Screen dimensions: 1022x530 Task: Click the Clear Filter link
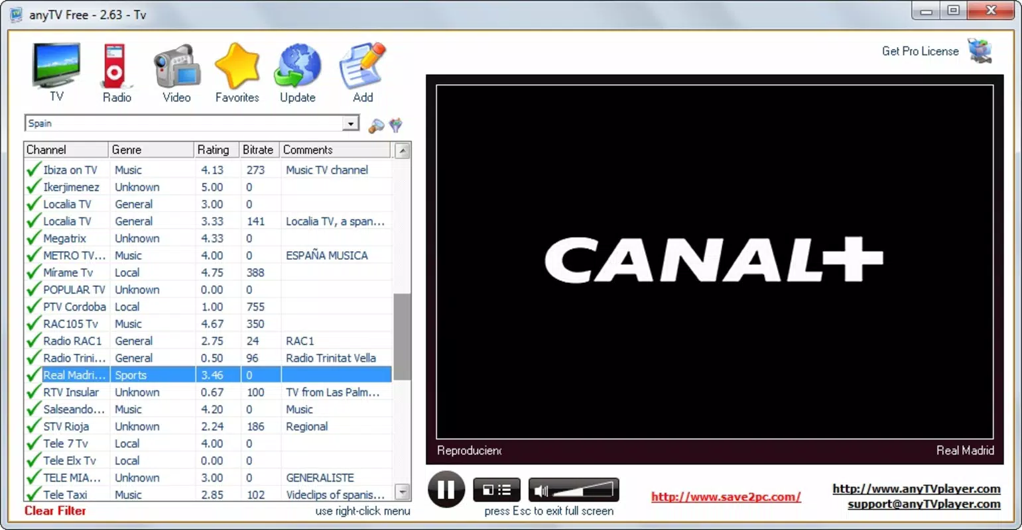pyautogui.click(x=55, y=511)
